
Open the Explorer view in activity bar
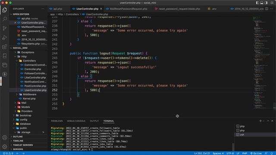tap(5, 10)
